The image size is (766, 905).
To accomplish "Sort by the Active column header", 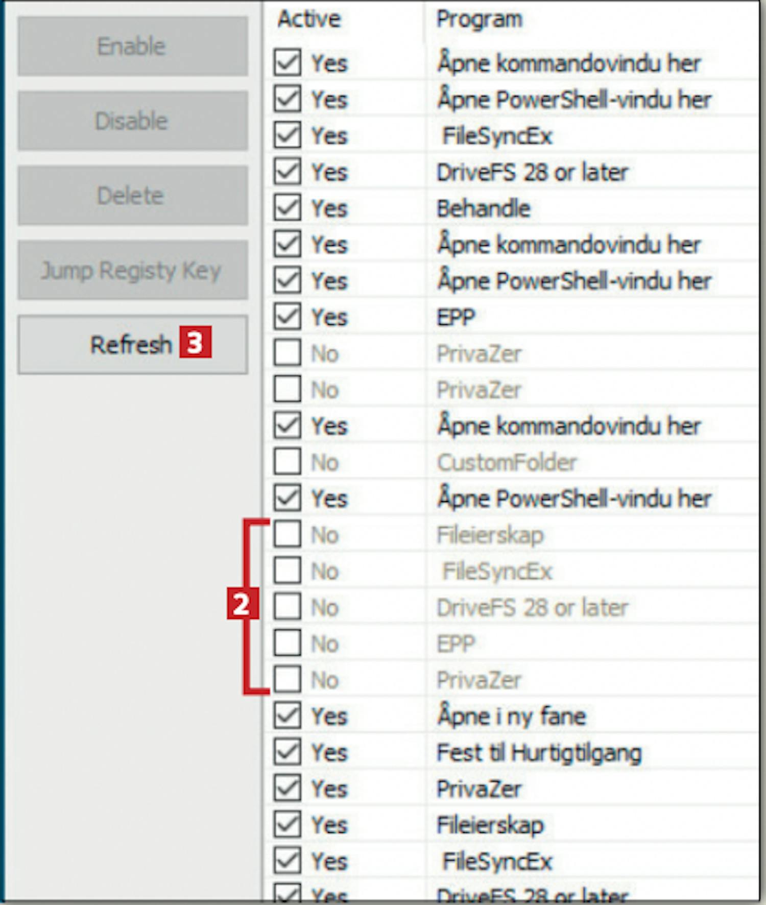I will coord(309,19).
